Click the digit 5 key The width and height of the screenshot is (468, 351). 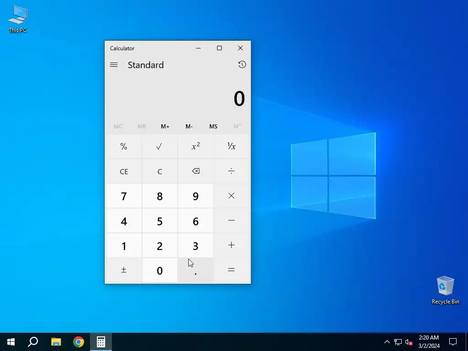coord(160,221)
